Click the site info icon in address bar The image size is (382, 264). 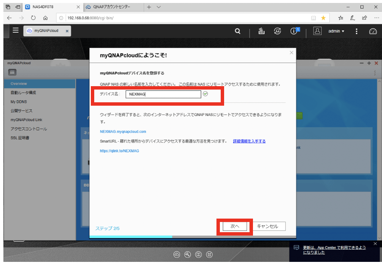(x=61, y=18)
